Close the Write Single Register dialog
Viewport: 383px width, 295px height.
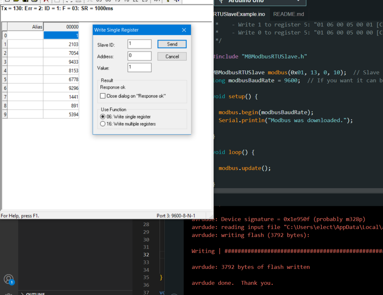(184, 30)
